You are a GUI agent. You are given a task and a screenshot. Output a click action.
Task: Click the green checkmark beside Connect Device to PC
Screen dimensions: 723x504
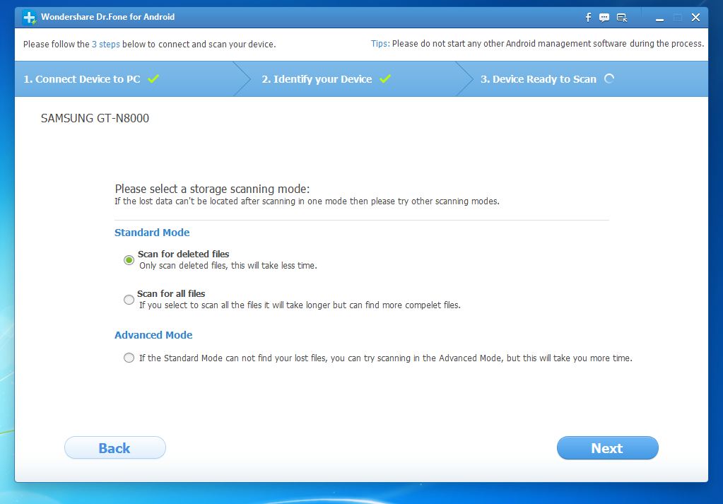coord(153,79)
